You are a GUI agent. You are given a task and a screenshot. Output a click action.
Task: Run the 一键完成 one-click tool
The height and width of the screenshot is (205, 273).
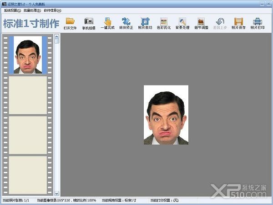click(x=107, y=23)
